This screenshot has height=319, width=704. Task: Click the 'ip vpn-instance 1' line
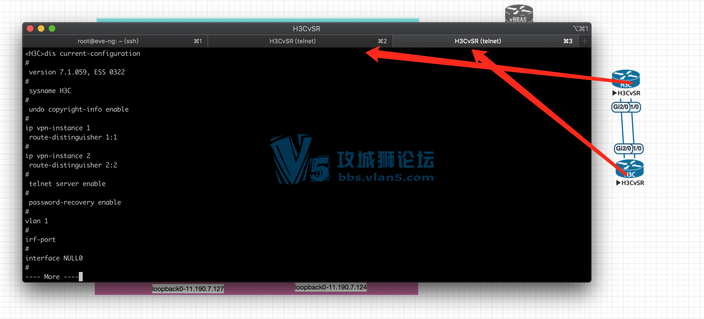pyautogui.click(x=58, y=128)
